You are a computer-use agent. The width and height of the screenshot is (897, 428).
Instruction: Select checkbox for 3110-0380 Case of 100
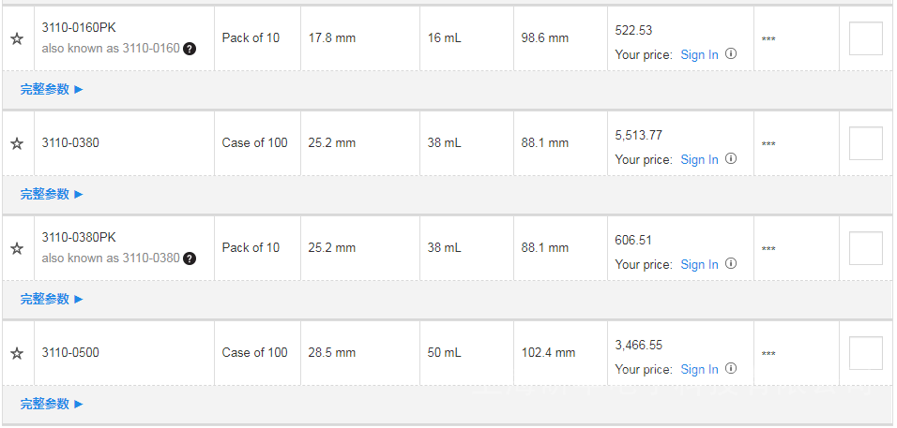(x=865, y=143)
